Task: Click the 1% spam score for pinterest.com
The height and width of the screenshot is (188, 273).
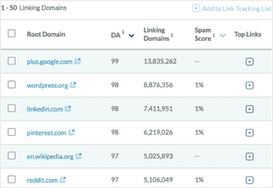Action: [199, 132]
